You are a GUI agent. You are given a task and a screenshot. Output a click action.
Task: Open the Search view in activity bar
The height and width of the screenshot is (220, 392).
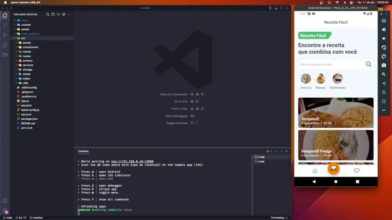pyautogui.click(x=5, y=25)
